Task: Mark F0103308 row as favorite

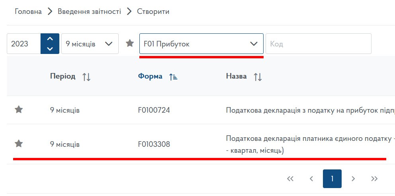Action: click(19, 144)
